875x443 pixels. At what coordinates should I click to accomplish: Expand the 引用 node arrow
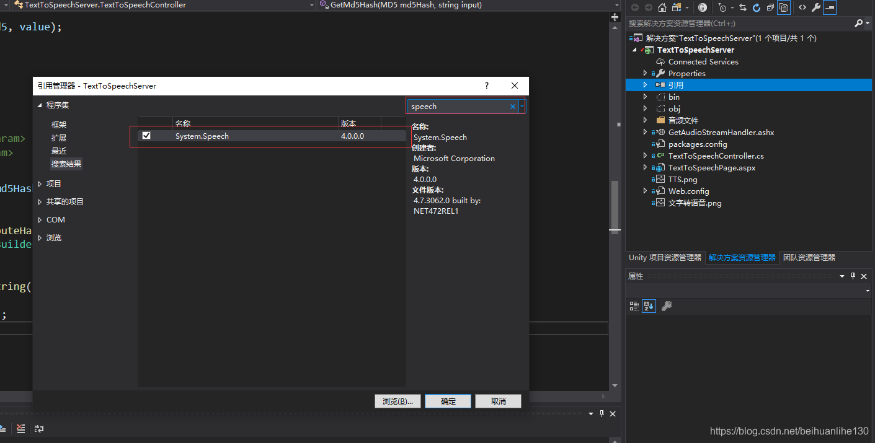(x=645, y=86)
